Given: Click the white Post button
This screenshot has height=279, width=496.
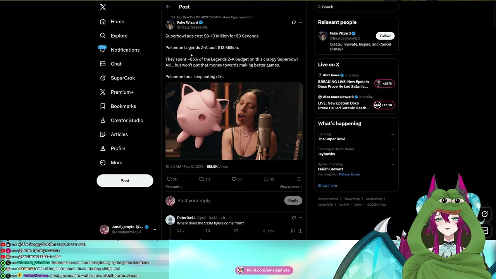Looking at the screenshot, I should pyautogui.click(x=125, y=181).
